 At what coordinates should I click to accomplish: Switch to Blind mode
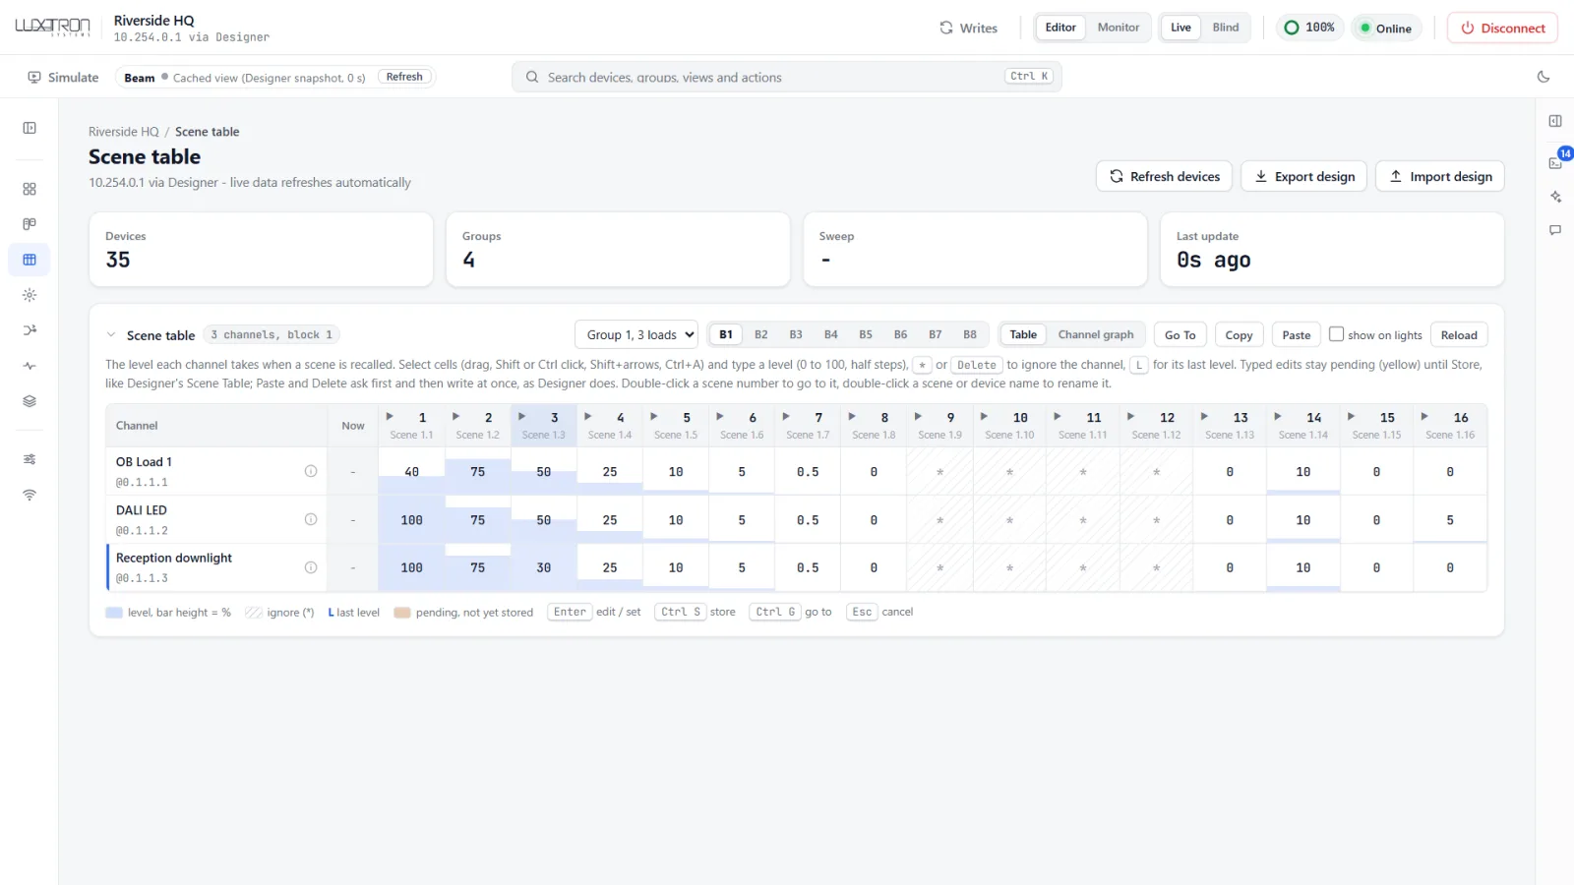point(1226,28)
